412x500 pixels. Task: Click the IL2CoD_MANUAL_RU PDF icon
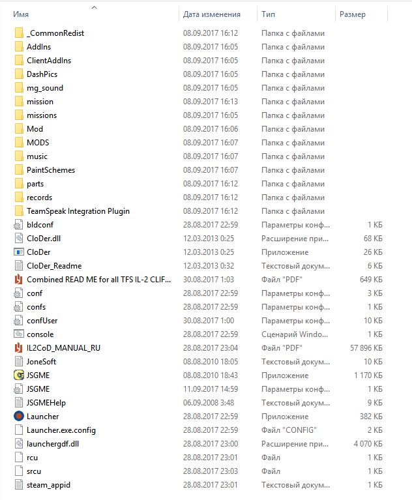[x=19, y=348]
